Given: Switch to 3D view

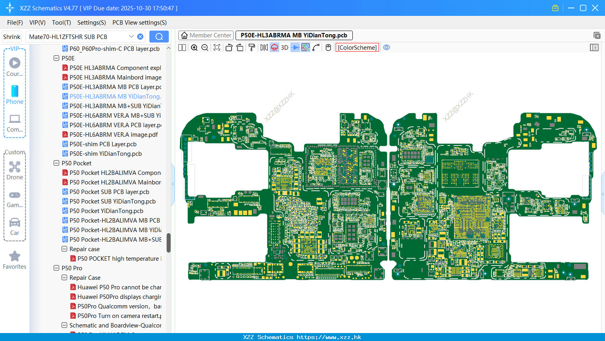Looking at the screenshot, I should [x=284, y=47].
